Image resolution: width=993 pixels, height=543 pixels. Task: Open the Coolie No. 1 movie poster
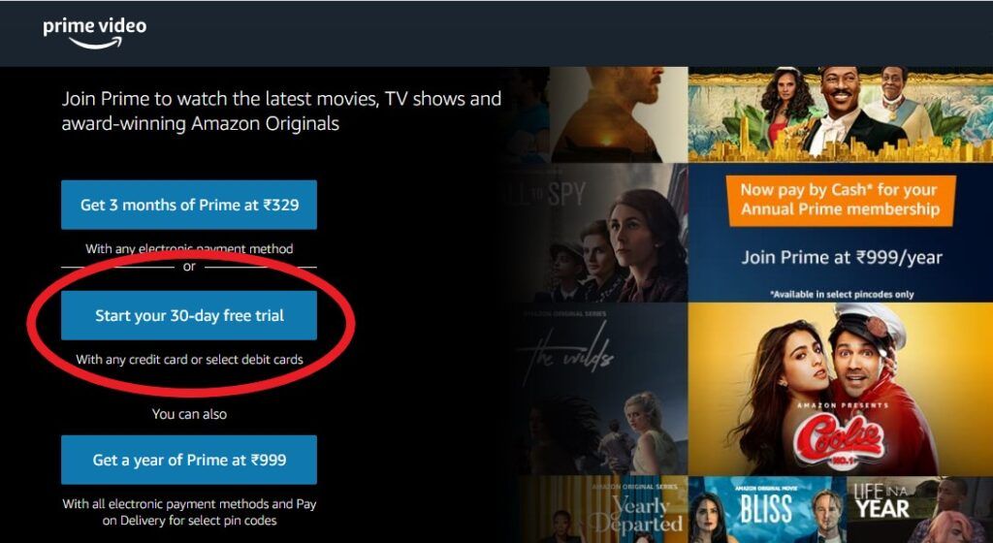841,389
